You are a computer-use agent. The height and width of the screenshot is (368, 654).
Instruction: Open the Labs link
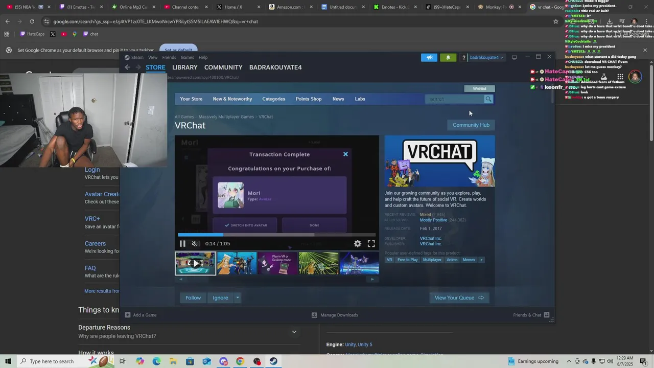360,99
